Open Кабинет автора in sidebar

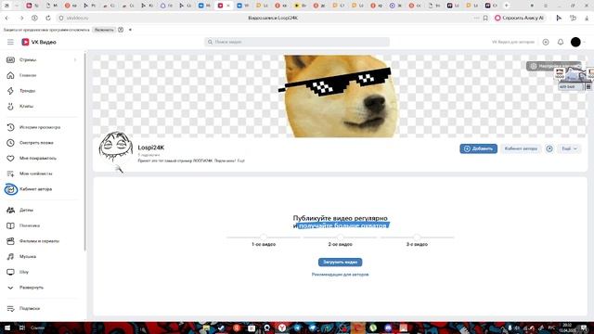35,189
